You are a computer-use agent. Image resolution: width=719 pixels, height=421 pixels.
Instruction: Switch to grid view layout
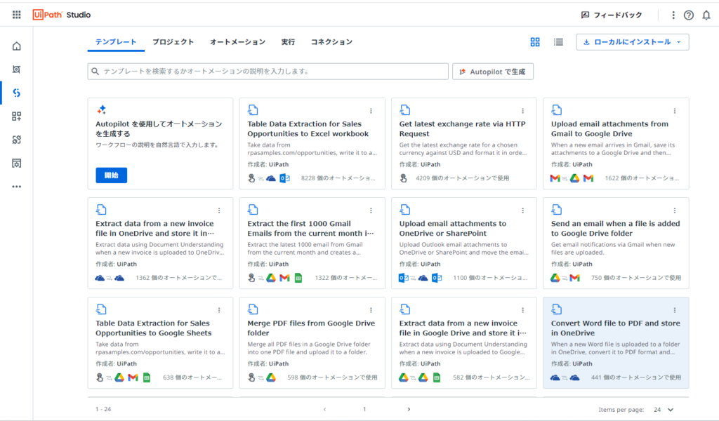[535, 42]
